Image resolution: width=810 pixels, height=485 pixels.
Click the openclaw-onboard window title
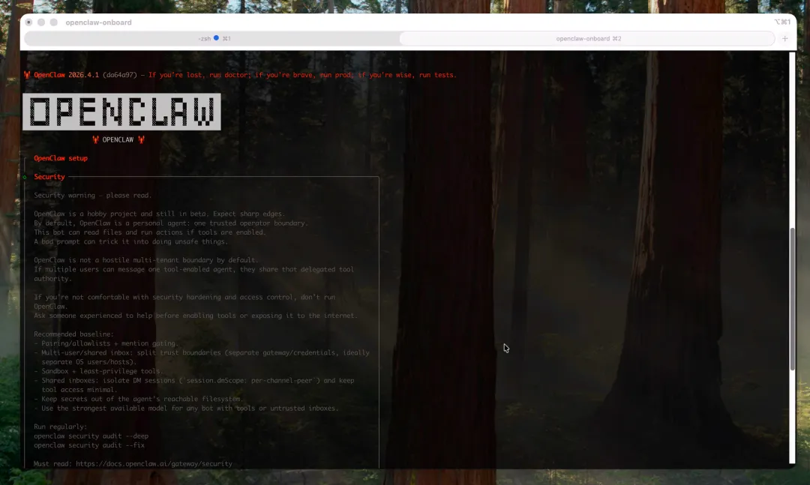99,22
